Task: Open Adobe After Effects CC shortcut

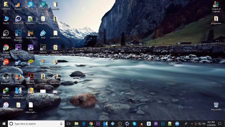Action: pyautogui.click(x=18, y=50)
